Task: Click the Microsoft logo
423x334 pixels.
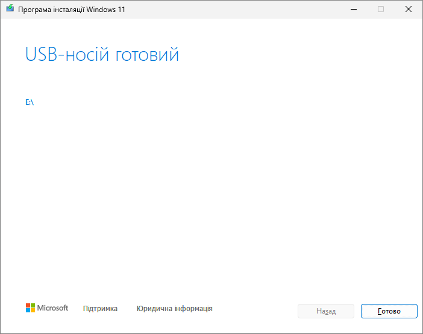Action: tap(47, 308)
